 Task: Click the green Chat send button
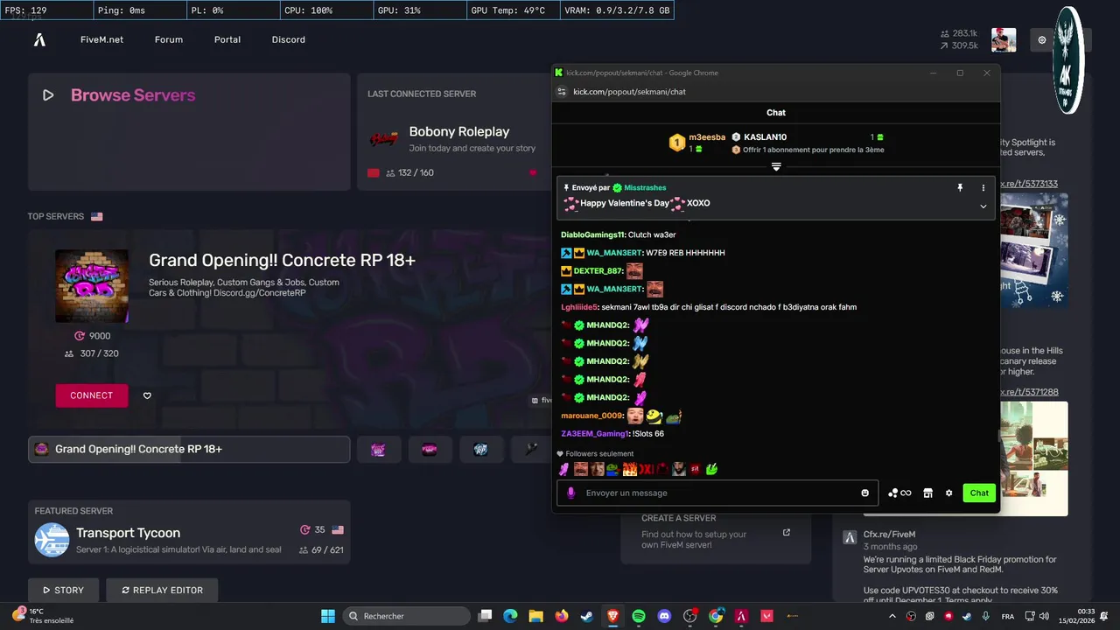pyautogui.click(x=979, y=493)
